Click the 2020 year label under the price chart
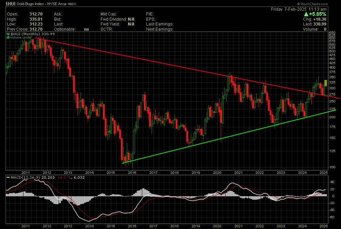The width and height of the screenshot is (341, 229). [x=217, y=173]
